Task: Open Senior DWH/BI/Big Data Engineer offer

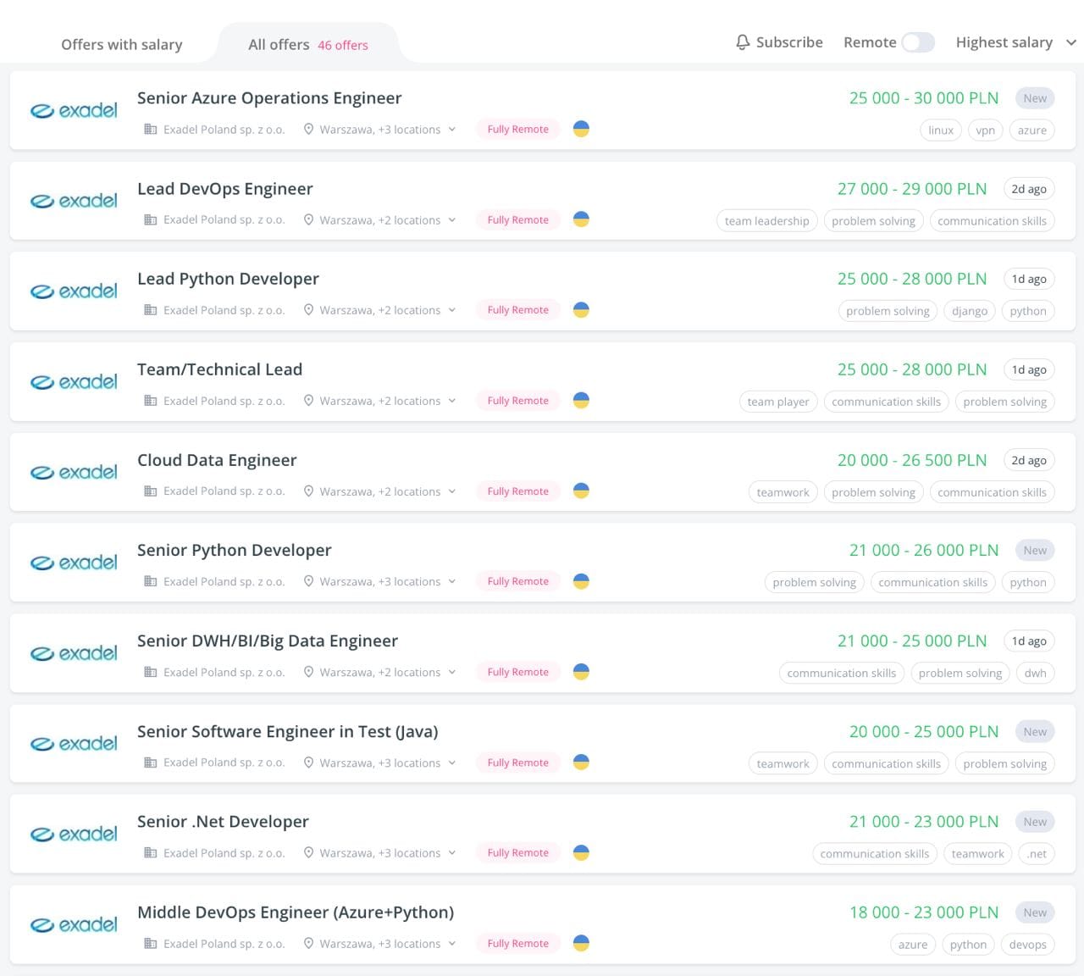Action: pos(543,653)
